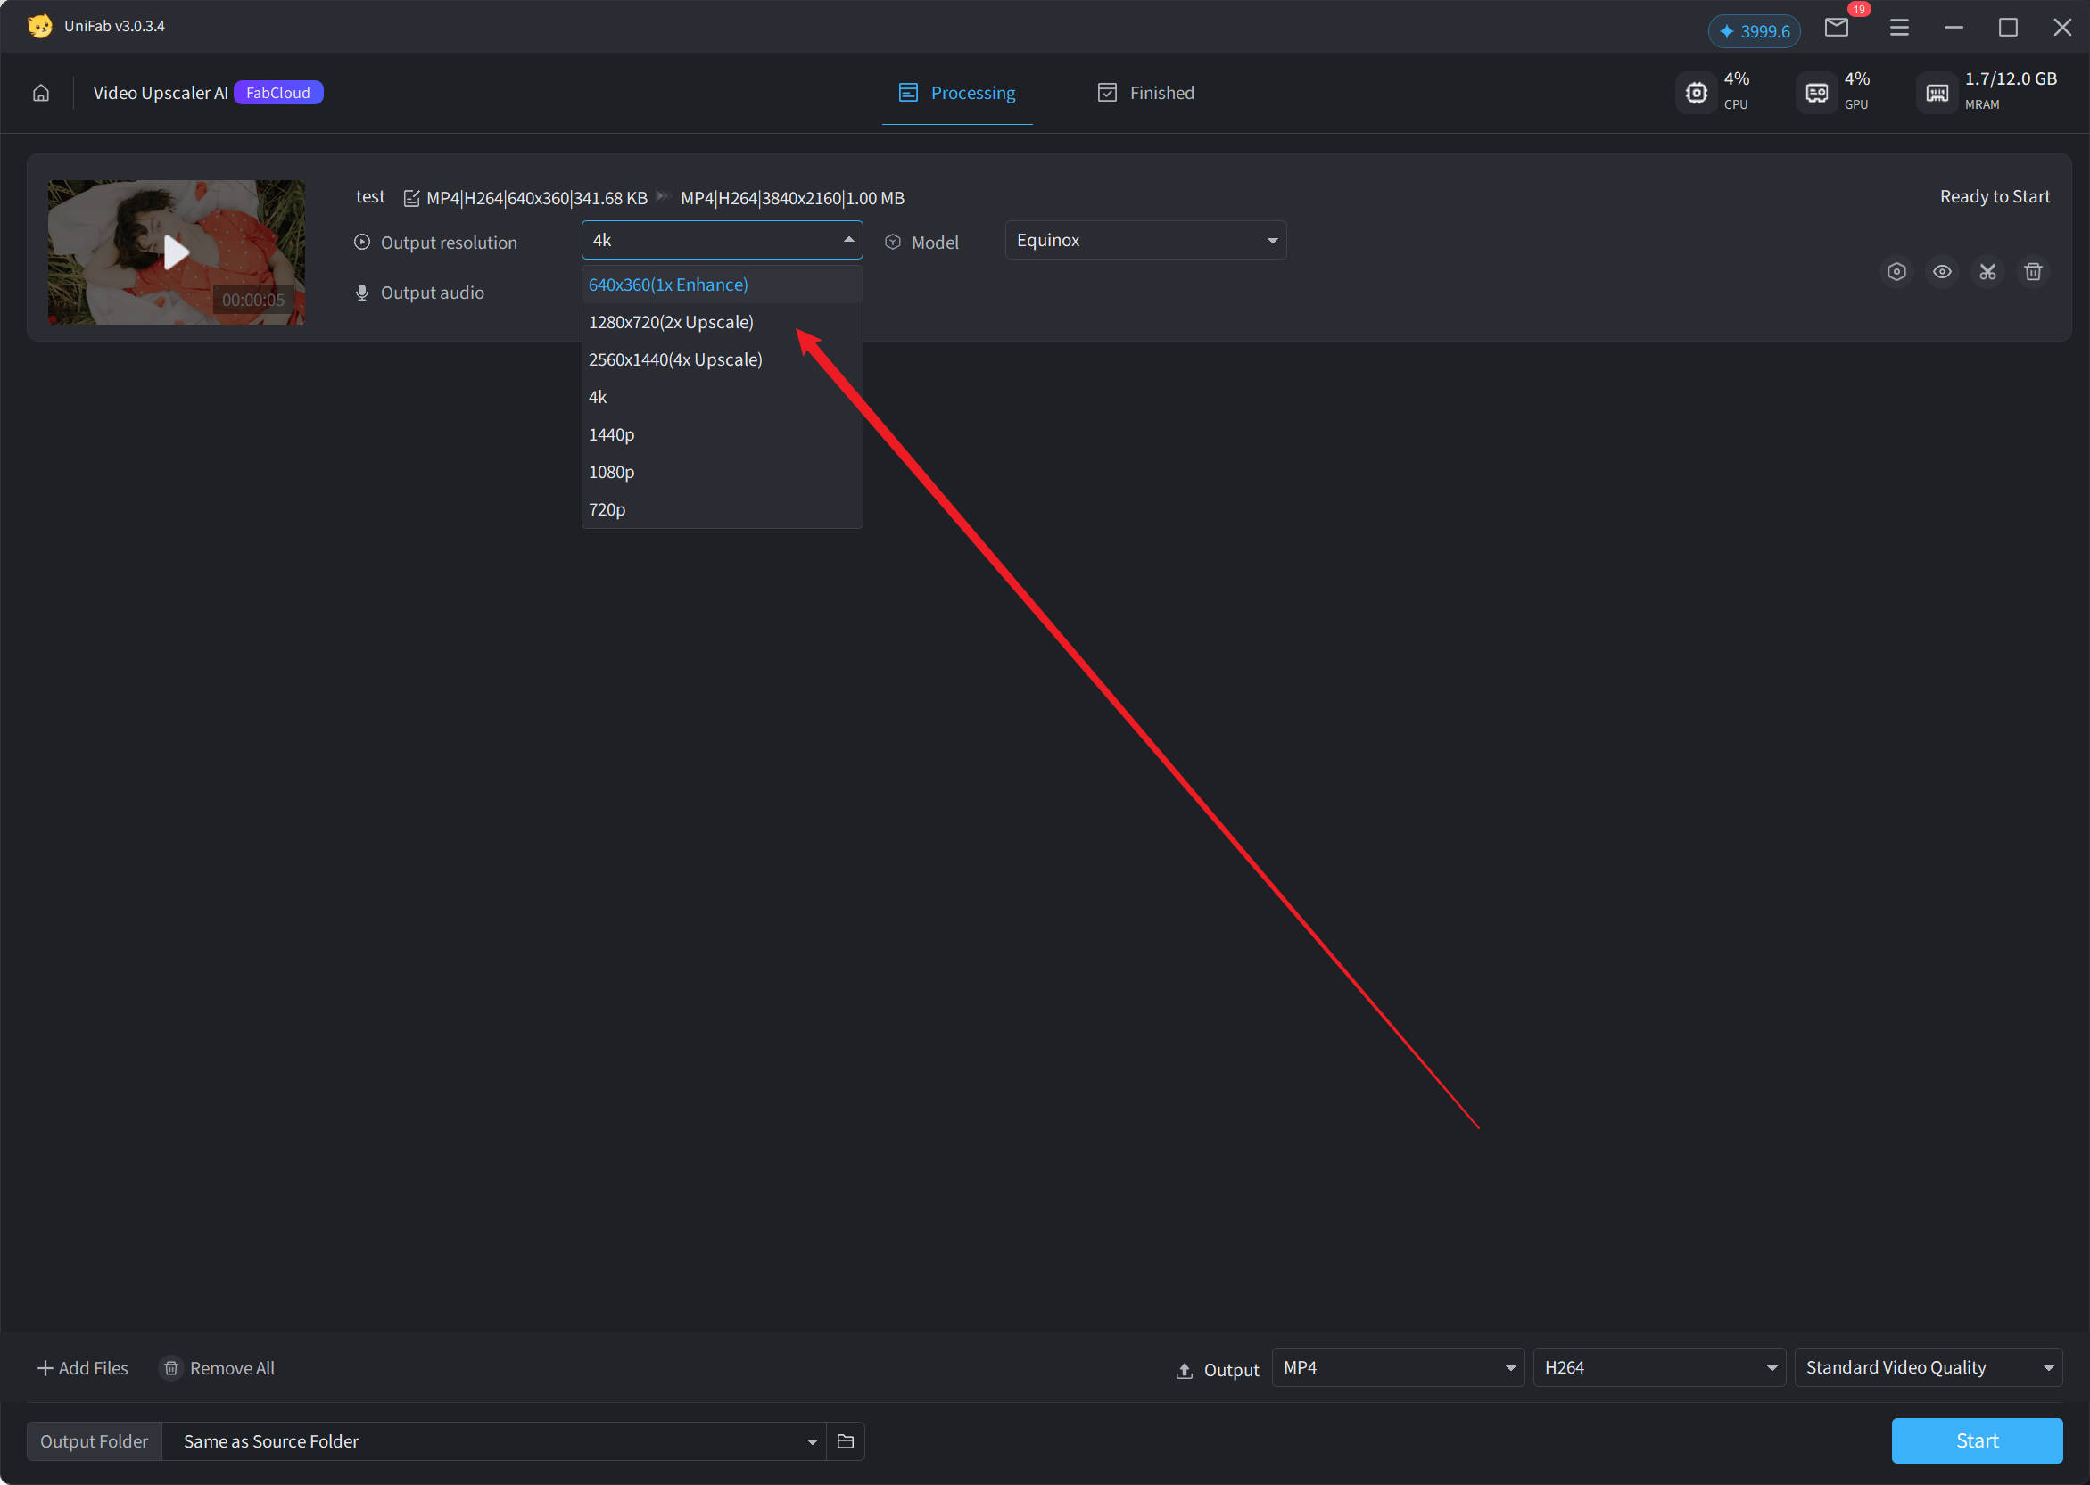Switch to the Finished tab
Viewport: 2090px width, 1485px height.
click(x=1145, y=94)
